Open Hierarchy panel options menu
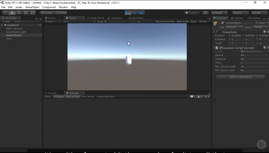Screen dimensions: 269x153 click(40, 19)
